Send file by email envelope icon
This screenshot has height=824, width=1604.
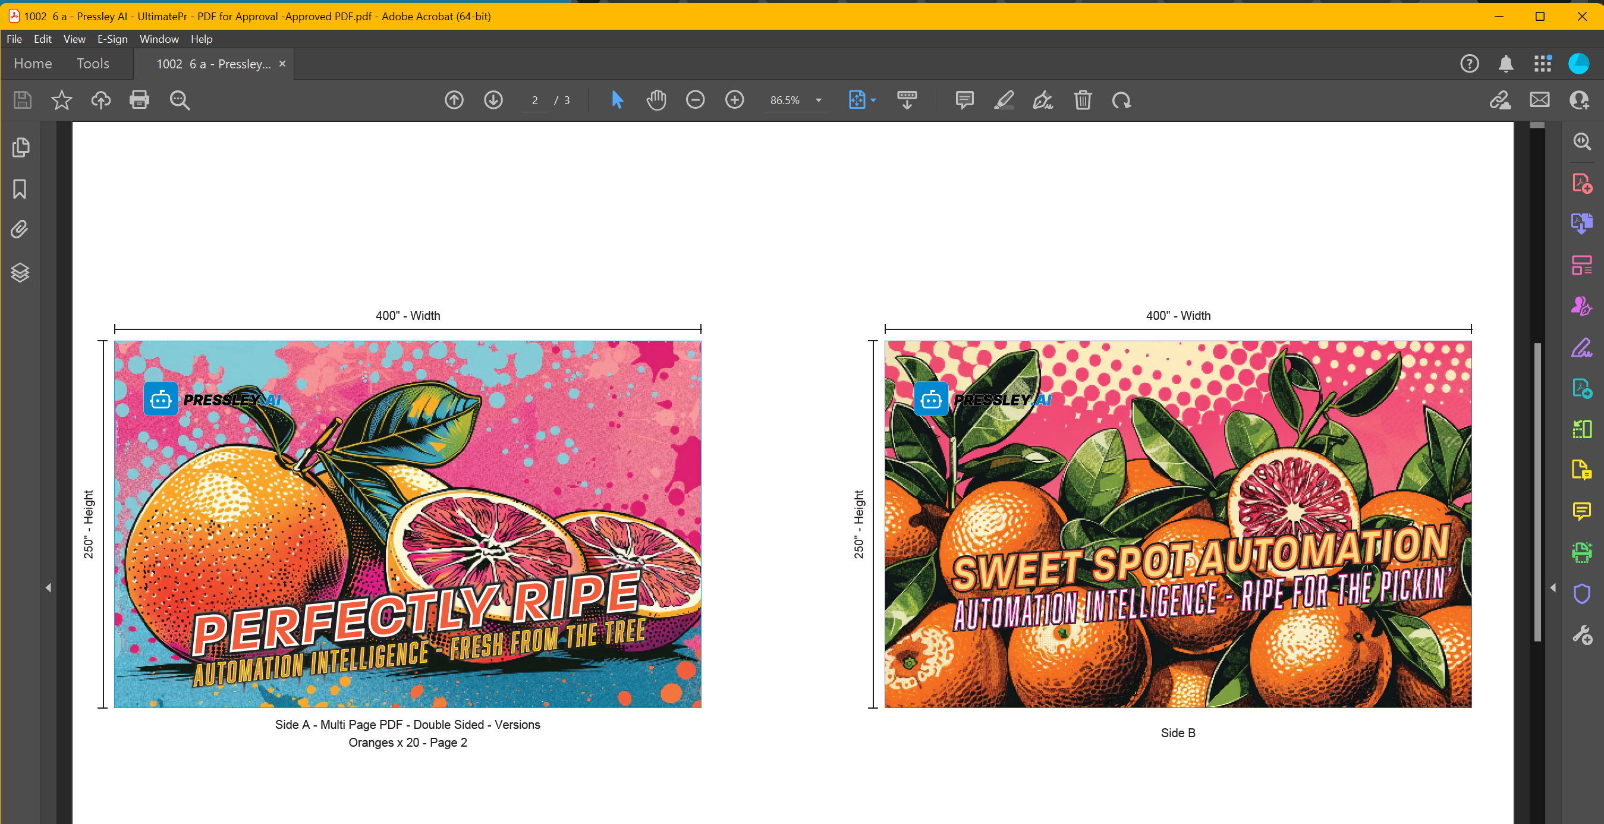[x=1539, y=100]
